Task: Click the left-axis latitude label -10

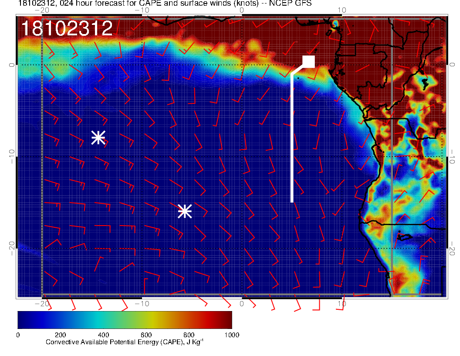Action: (x=11, y=157)
